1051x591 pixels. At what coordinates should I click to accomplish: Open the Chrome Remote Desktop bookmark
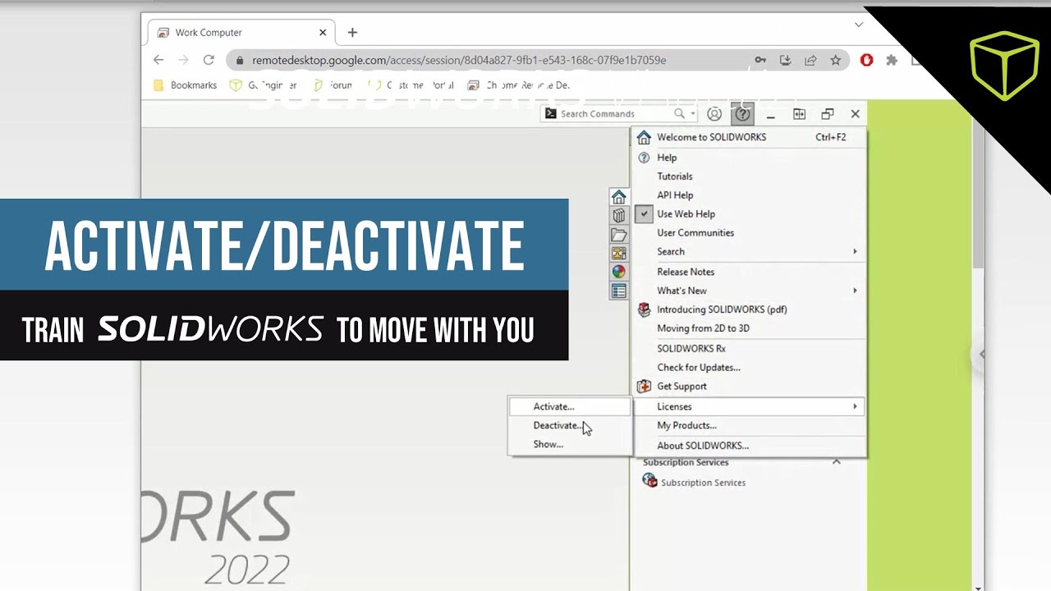click(519, 85)
